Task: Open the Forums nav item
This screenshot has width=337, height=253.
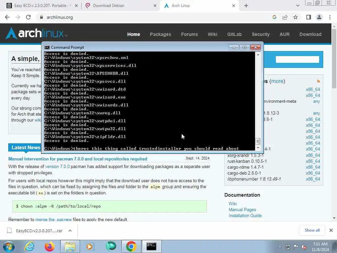Action: click(x=189, y=34)
